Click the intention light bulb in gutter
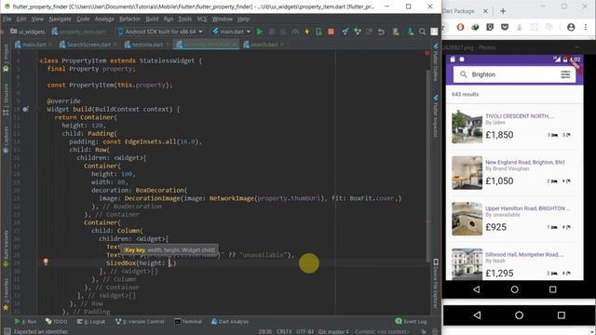 pyautogui.click(x=46, y=261)
